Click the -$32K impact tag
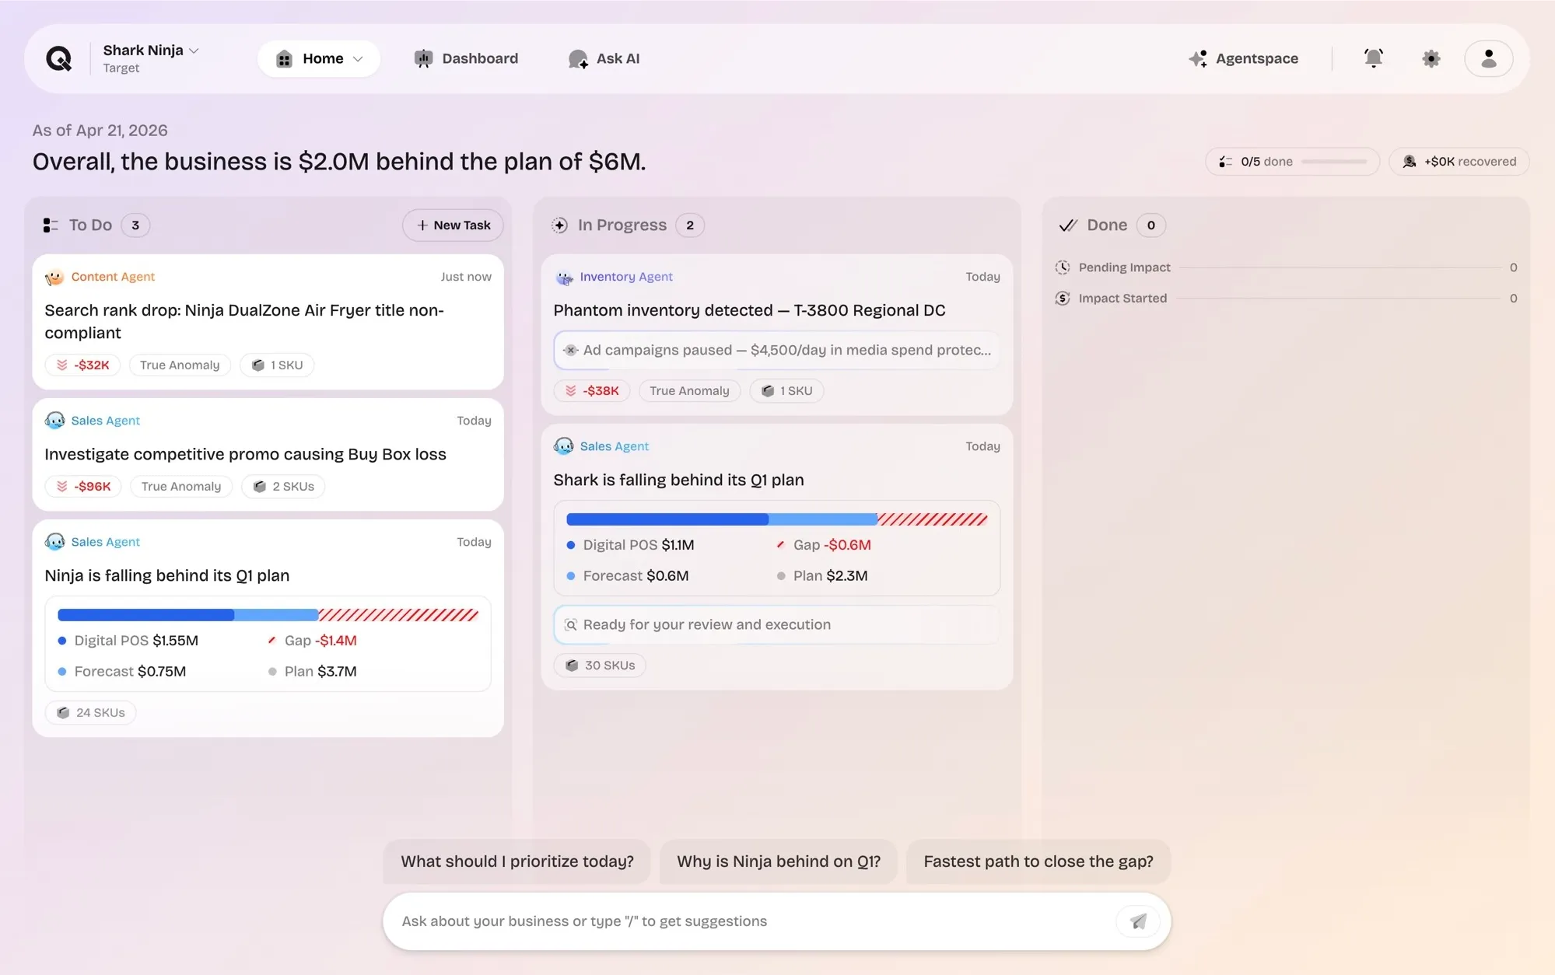The height and width of the screenshot is (975, 1555). pyautogui.click(x=82, y=365)
